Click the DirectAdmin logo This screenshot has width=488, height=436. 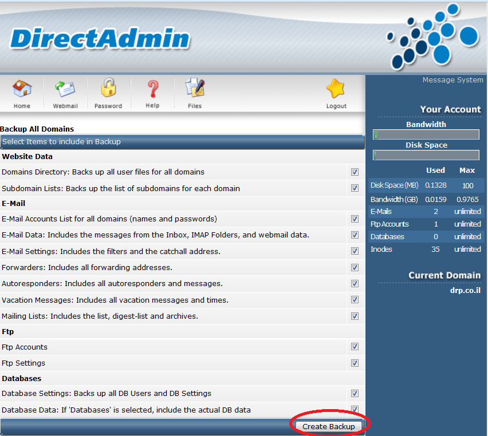pyautogui.click(x=100, y=38)
